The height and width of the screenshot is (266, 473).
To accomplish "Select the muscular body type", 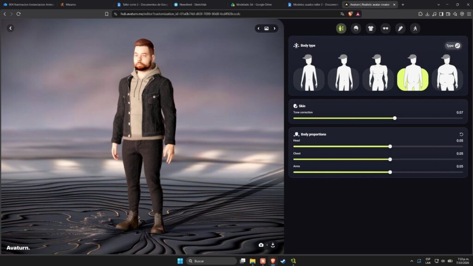I will click(x=378, y=73).
